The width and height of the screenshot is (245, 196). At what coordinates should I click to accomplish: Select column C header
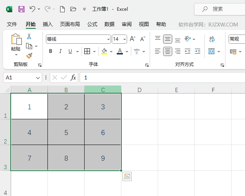(103, 89)
